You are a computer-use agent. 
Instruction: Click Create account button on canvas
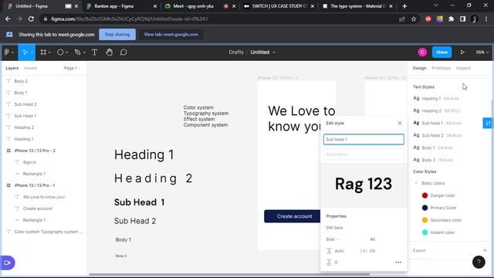pyautogui.click(x=292, y=216)
